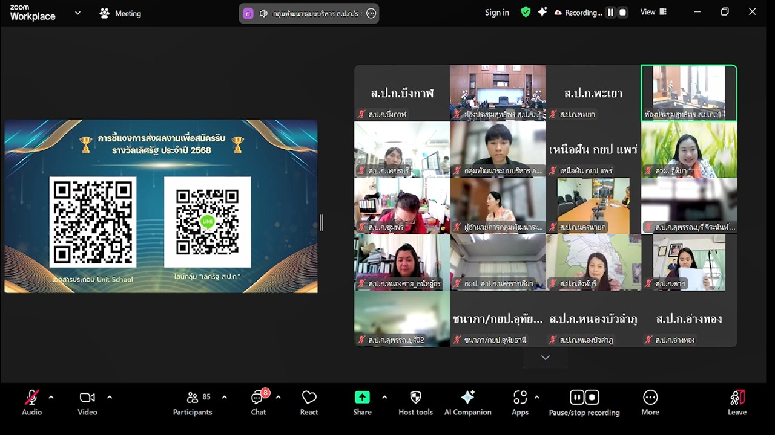Open the View layout menu
Viewport: 775px width, 435px height.
[654, 12]
